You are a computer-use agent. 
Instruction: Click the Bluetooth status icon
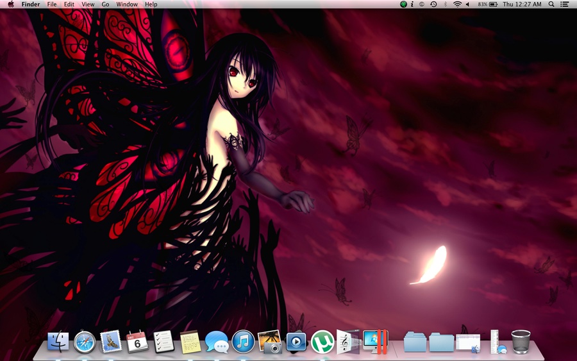click(446, 4)
